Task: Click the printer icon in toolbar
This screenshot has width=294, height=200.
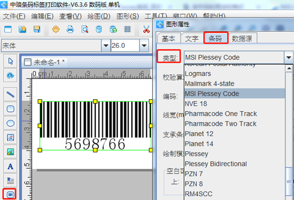Action: pos(70,29)
